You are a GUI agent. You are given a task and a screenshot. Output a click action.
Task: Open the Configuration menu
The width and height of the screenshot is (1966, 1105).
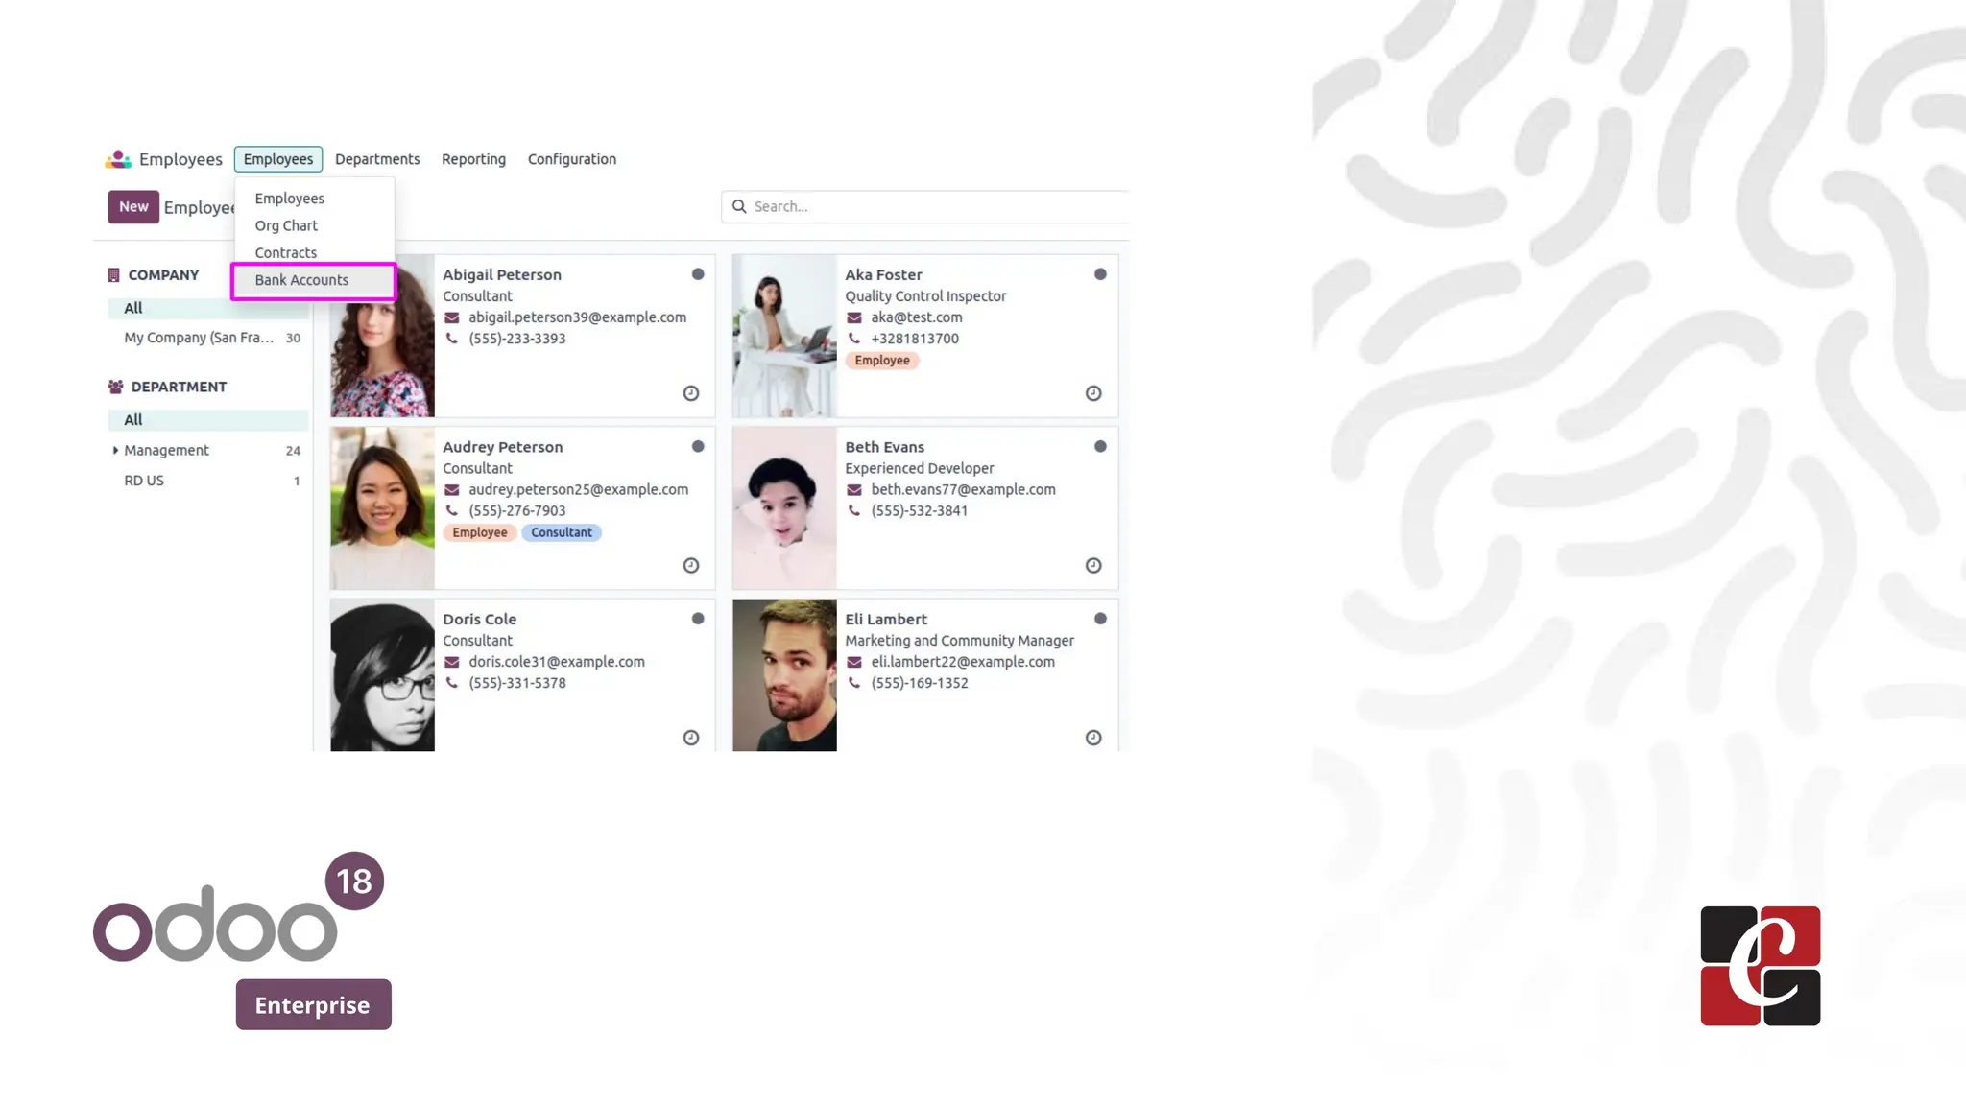click(572, 159)
